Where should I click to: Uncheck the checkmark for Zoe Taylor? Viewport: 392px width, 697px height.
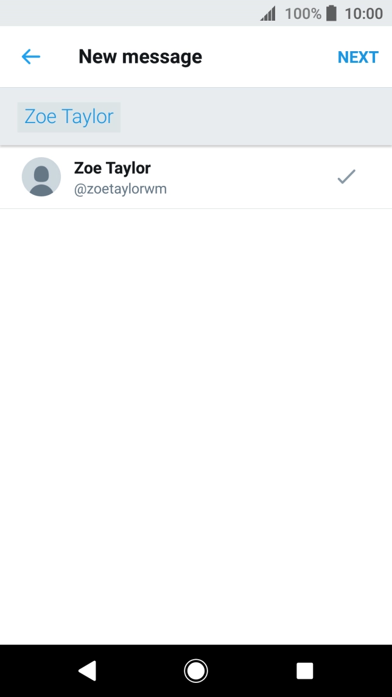point(346,177)
